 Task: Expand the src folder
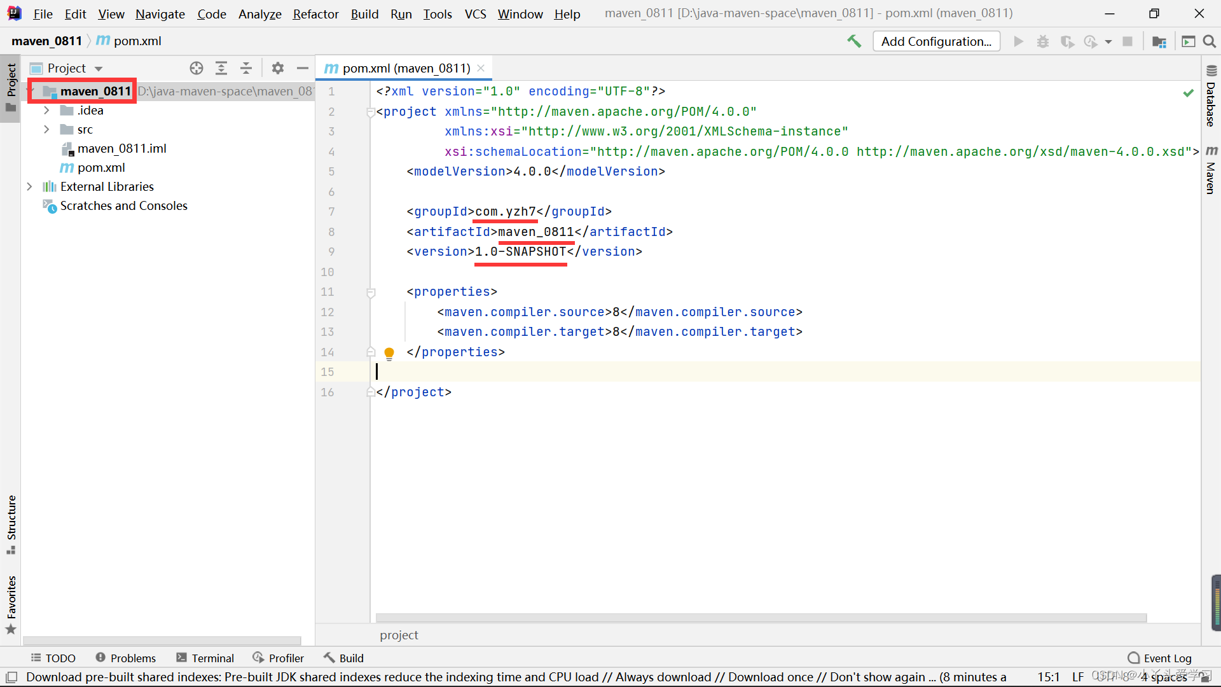46,130
